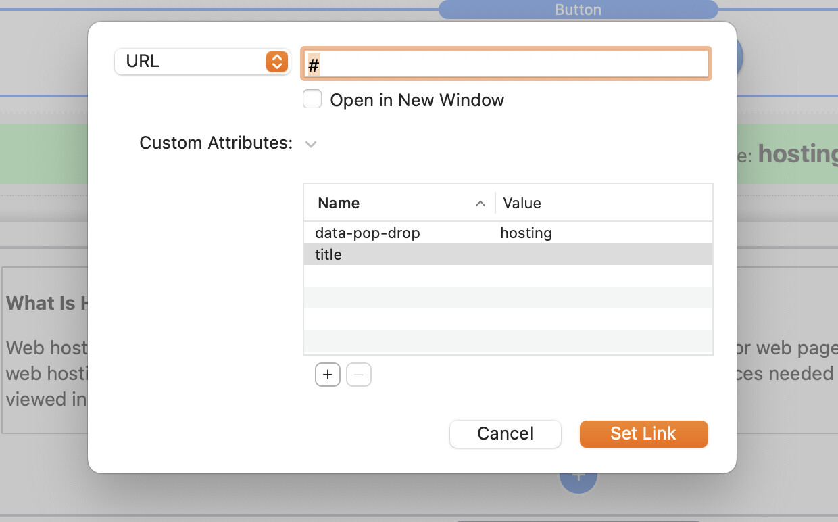Cancel the link dialog
This screenshot has width=838, height=522.
click(506, 433)
